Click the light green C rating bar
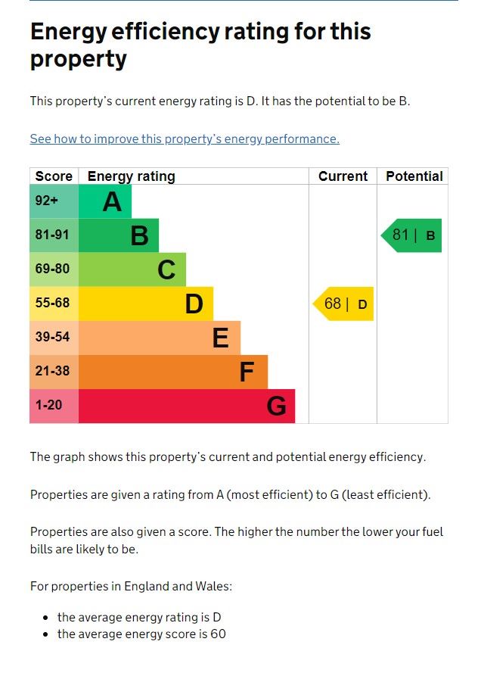The width and height of the screenshot is (481, 679). click(x=132, y=269)
